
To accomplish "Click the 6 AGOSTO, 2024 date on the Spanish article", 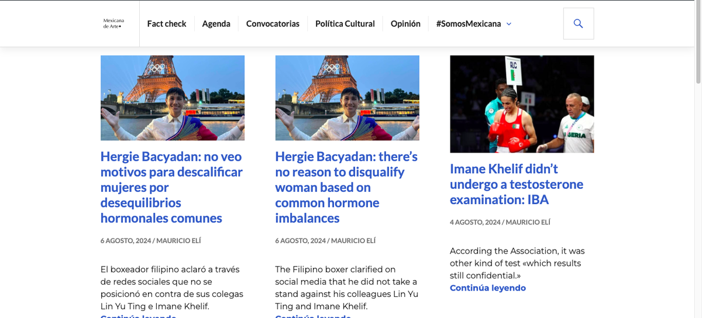I will [126, 240].
